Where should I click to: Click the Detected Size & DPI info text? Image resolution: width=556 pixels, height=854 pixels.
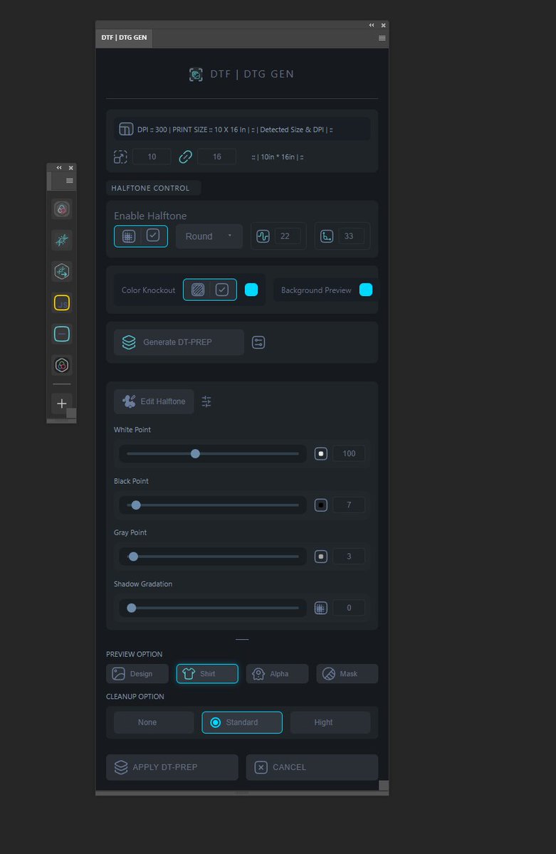(292, 130)
